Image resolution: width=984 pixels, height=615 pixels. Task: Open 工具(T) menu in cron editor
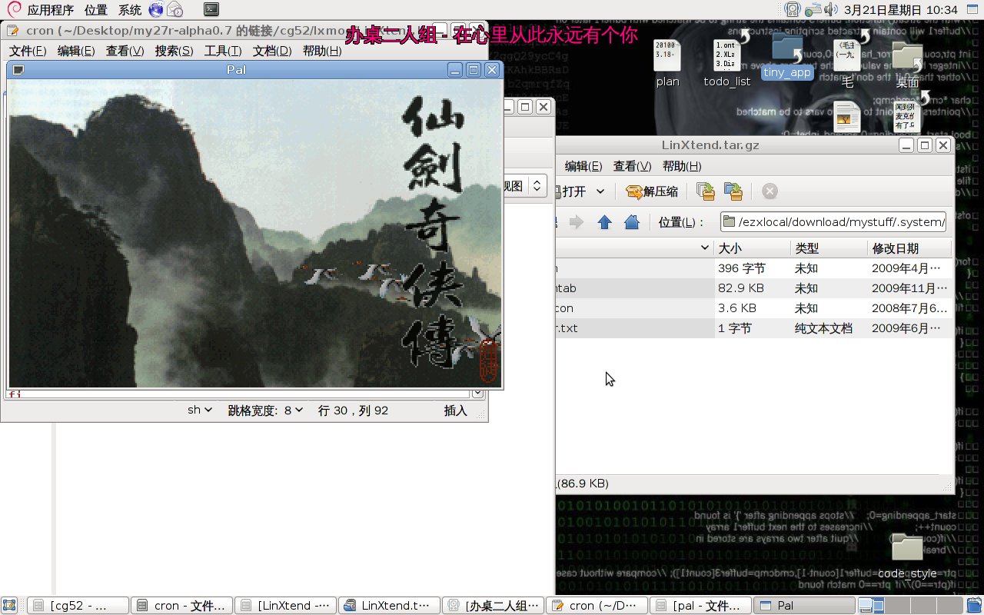pos(223,51)
